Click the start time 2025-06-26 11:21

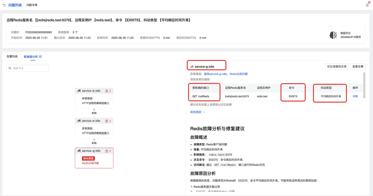37,38
